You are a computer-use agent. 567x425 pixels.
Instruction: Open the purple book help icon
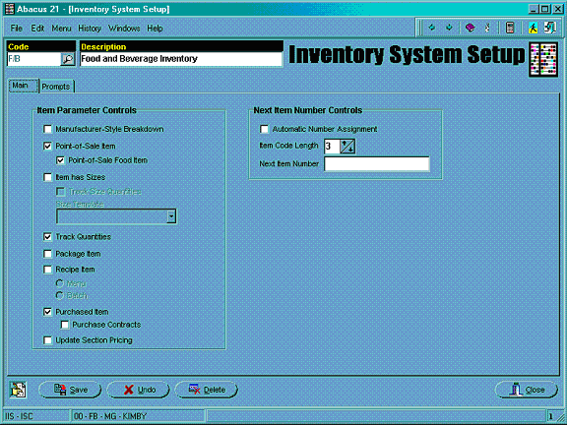tap(470, 28)
